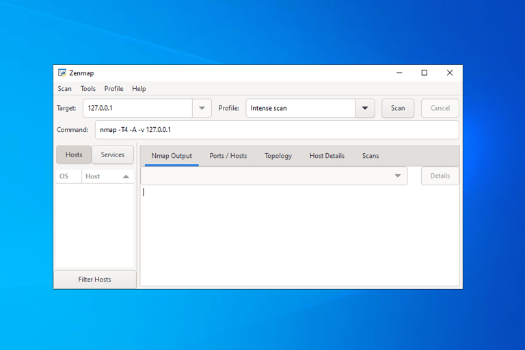Viewport: 525px width, 350px height.
Task: Minimize the Zenmap window
Action: pos(399,72)
